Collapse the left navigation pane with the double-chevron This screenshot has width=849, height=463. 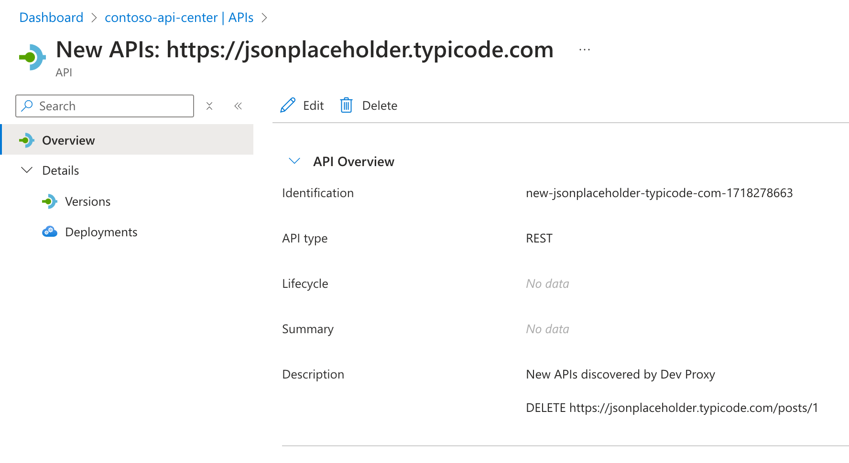[238, 105]
